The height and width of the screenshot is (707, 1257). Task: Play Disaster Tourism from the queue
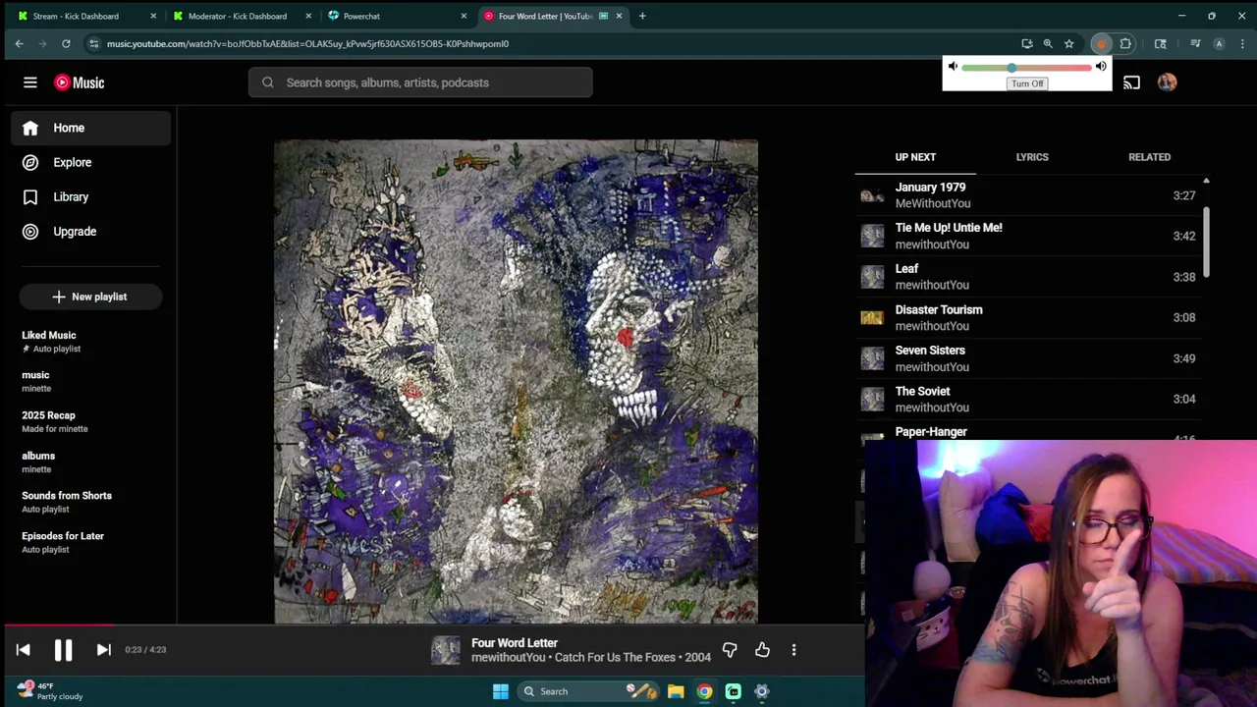pyautogui.click(x=1028, y=317)
